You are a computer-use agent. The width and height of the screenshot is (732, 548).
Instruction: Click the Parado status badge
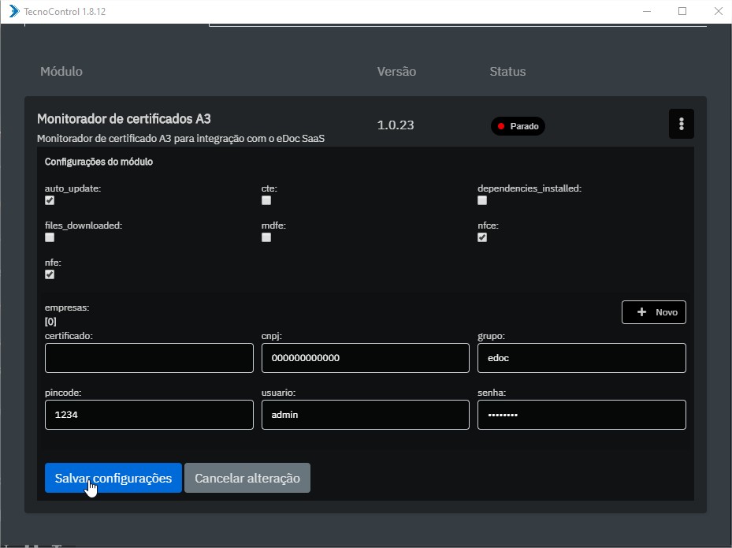click(518, 126)
